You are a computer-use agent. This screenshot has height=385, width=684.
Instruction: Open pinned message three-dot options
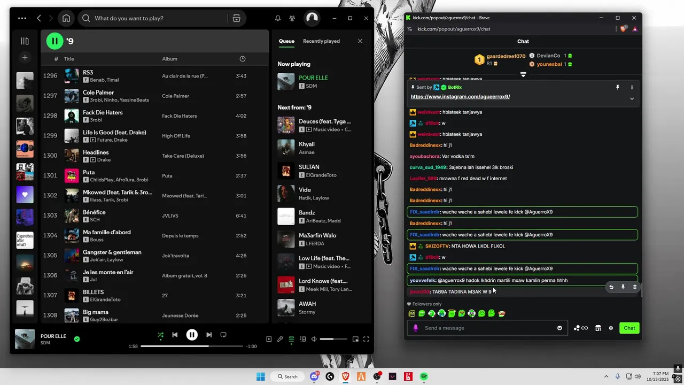632,87
